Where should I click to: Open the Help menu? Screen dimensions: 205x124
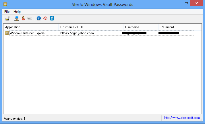tap(17, 12)
